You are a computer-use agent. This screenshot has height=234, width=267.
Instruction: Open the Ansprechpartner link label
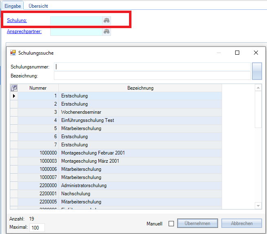[x=24, y=31]
